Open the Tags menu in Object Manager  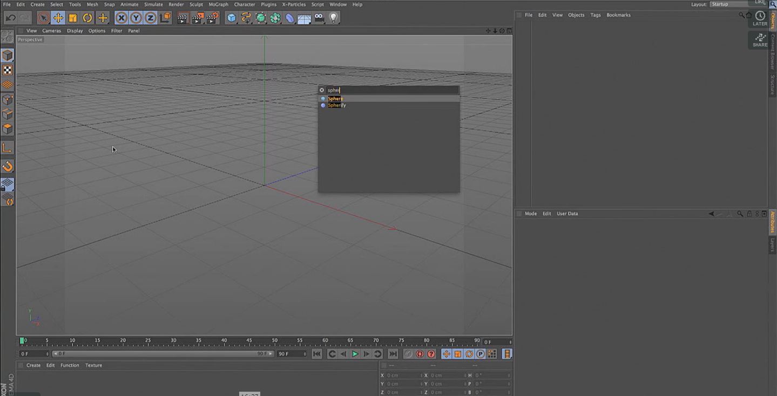(x=596, y=15)
